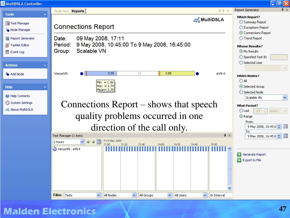290x218 pixels.
Task: Choose Selected User radio button
Action: [x=241, y=63]
